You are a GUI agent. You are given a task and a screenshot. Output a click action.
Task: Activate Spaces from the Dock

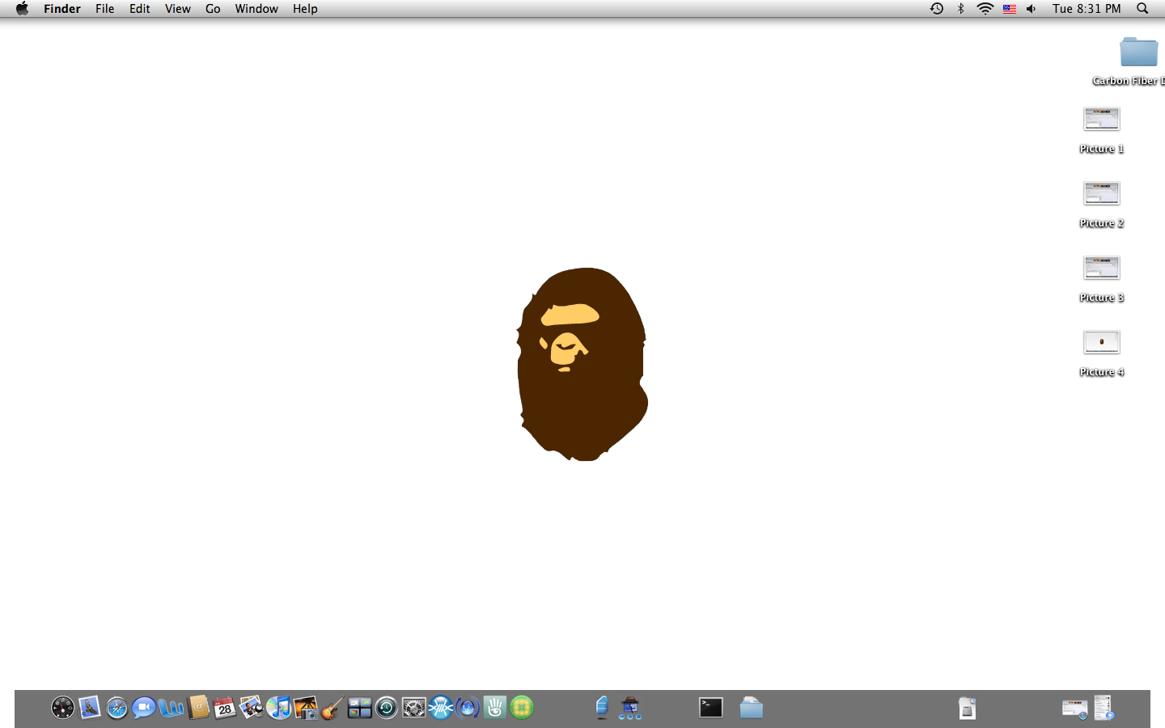point(360,708)
